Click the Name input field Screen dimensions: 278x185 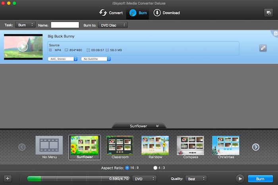(65, 25)
